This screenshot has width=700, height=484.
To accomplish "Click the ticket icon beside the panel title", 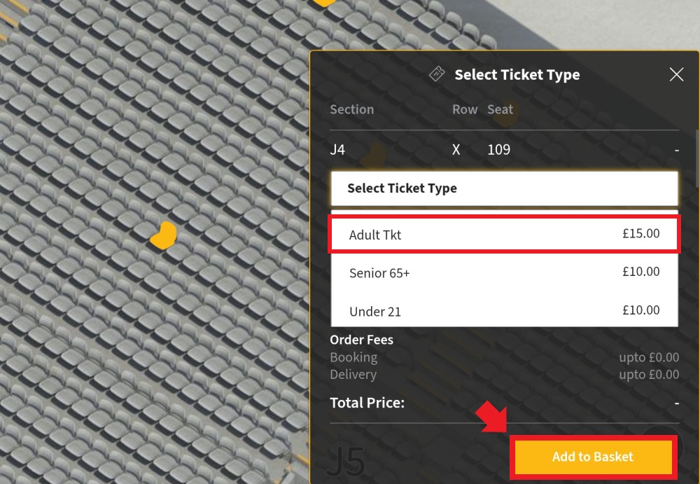I will (437, 74).
